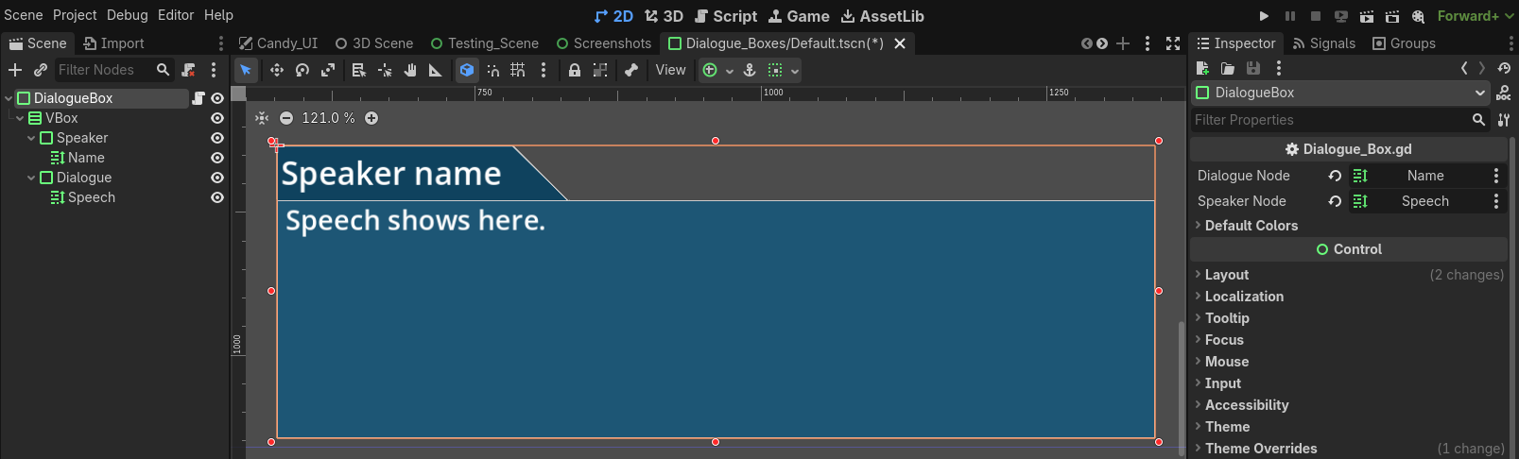Toggle visibility of Dialogue node
1519x459 pixels.
point(217,178)
